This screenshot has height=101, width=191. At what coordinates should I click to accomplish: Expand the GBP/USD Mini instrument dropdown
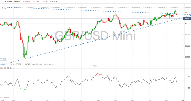(x=23, y=2)
